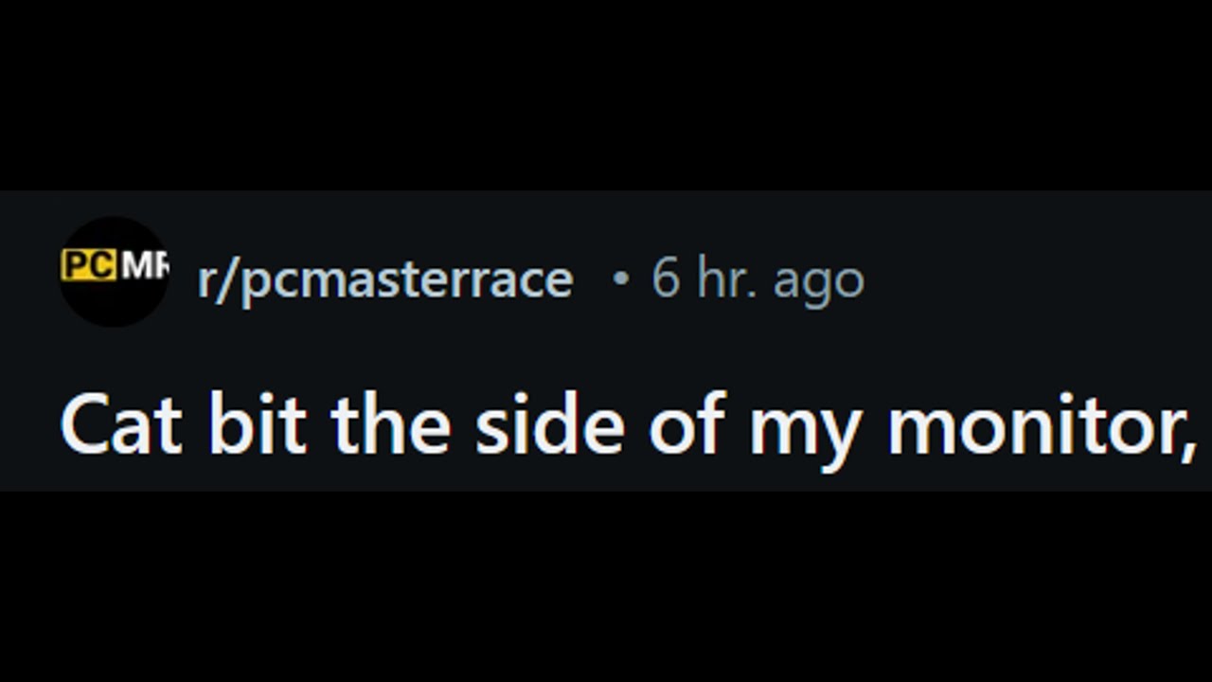Screen dimensions: 1212x682
Task: Click the word "side" in the title
Action: tap(549, 426)
